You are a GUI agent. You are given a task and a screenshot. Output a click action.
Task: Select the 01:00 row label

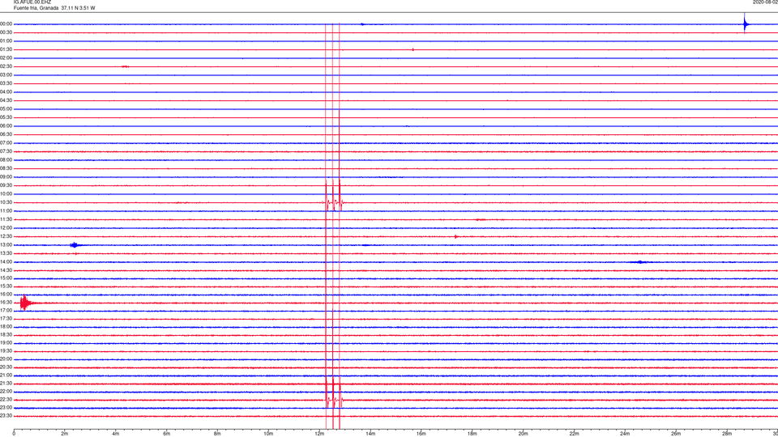[x=6, y=40]
